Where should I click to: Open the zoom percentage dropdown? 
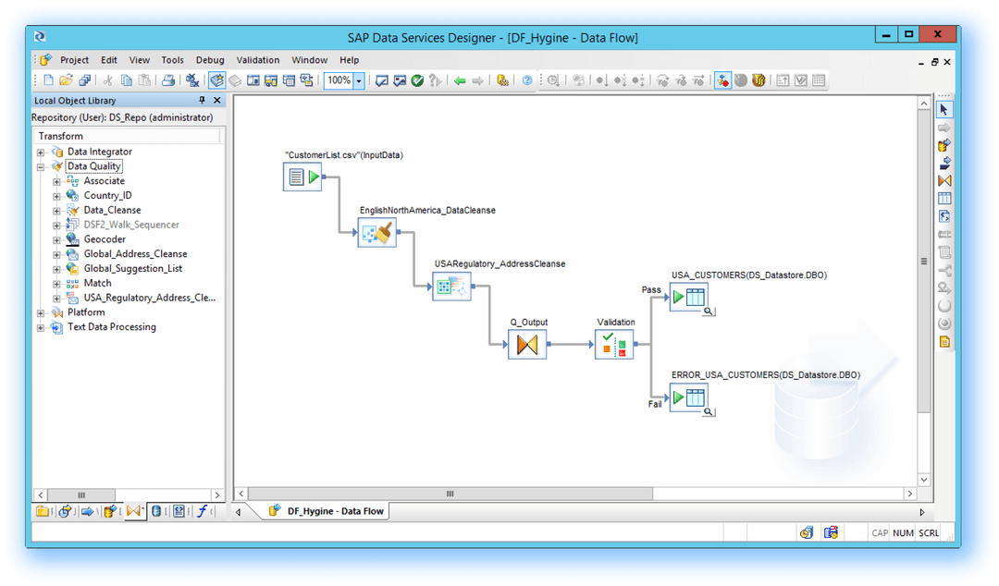tap(359, 80)
